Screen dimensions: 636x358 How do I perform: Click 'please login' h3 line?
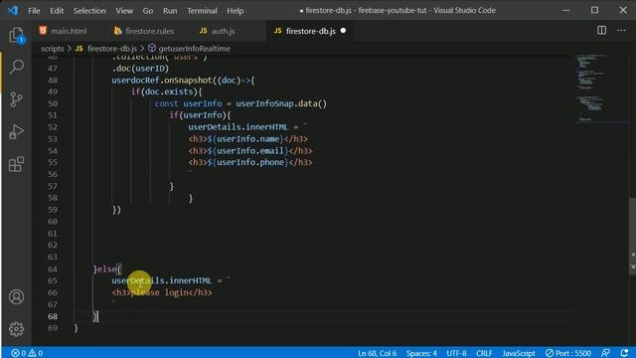[x=162, y=292]
